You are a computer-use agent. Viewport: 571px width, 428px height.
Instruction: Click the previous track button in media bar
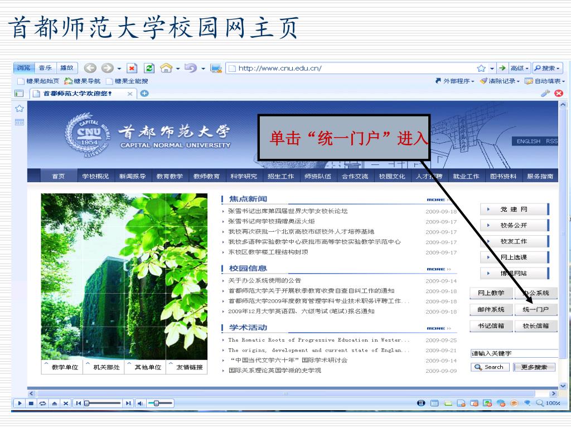(78, 403)
